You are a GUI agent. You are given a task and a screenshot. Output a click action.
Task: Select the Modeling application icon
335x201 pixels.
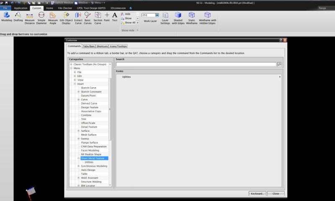click(x=7, y=17)
